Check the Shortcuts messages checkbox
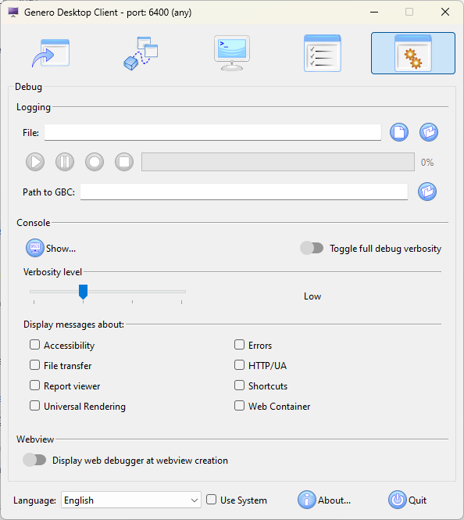464x520 pixels. (240, 386)
